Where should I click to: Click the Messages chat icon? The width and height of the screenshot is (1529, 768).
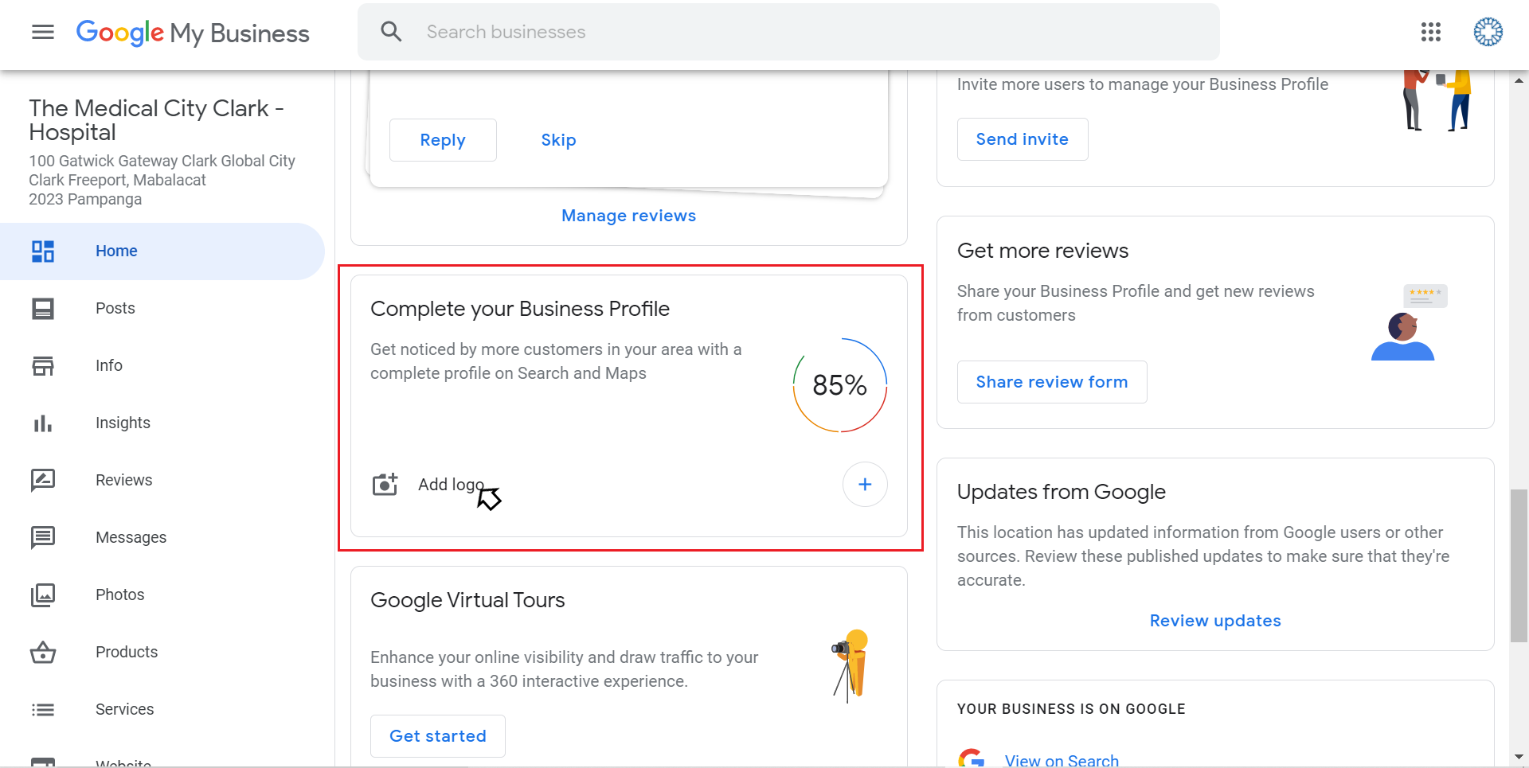(43, 538)
